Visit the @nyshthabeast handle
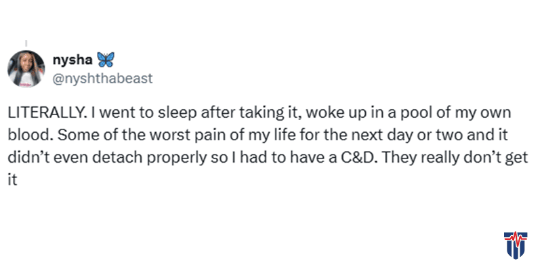The height and width of the screenshot is (271, 542). [x=102, y=79]
